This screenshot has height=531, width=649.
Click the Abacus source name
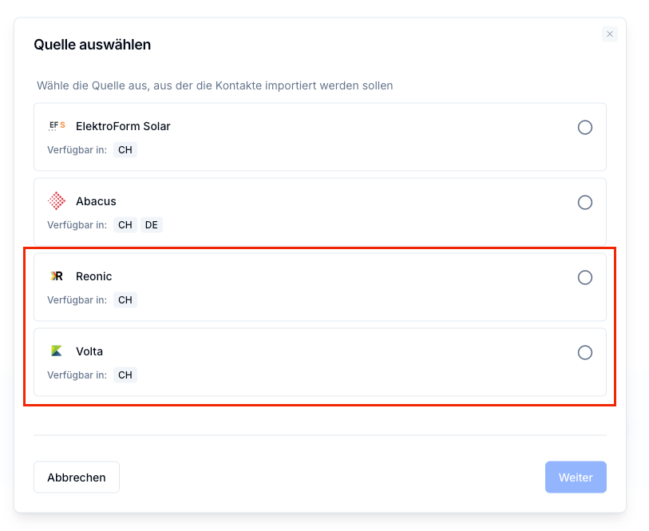96,201
